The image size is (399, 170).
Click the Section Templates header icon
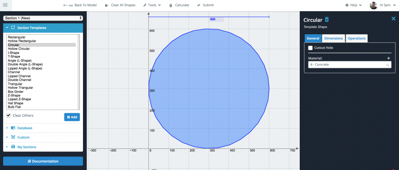[13, 28]
